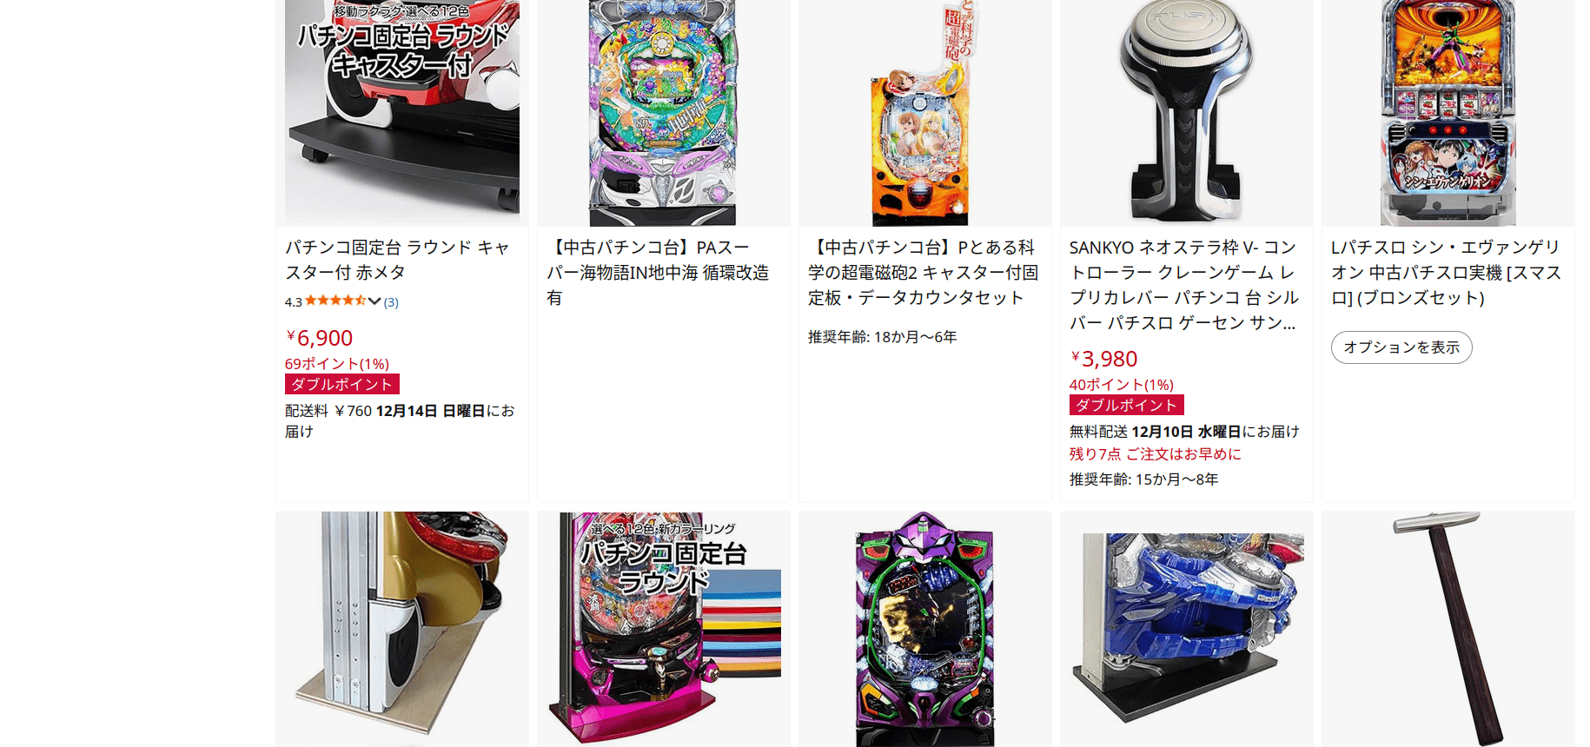Open the hammer product image
This screenshot has height=747, width=1590.
pyautogui.click(x=1448, y=629)
